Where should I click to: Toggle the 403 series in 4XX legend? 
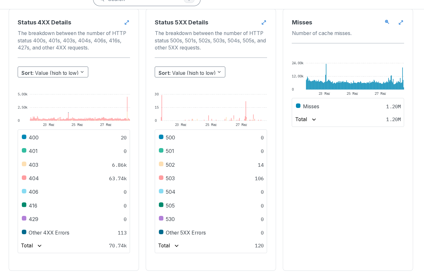pos(33,165)
